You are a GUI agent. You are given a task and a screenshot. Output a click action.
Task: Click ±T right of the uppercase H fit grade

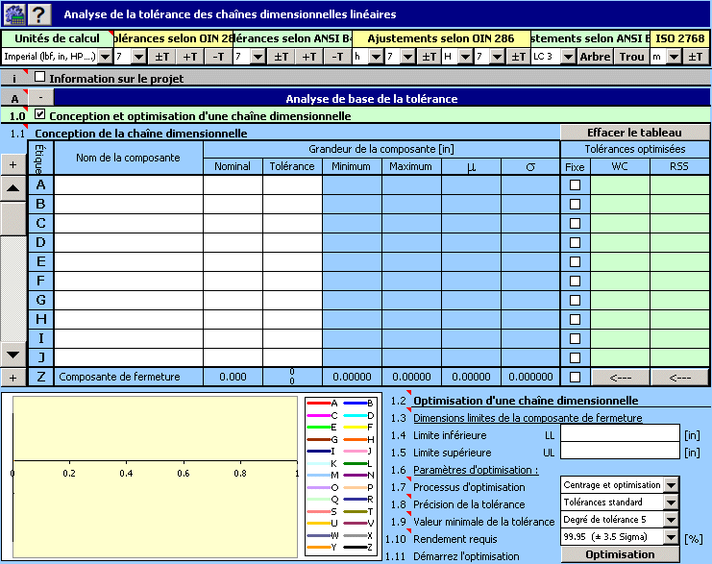click(518, 57)
